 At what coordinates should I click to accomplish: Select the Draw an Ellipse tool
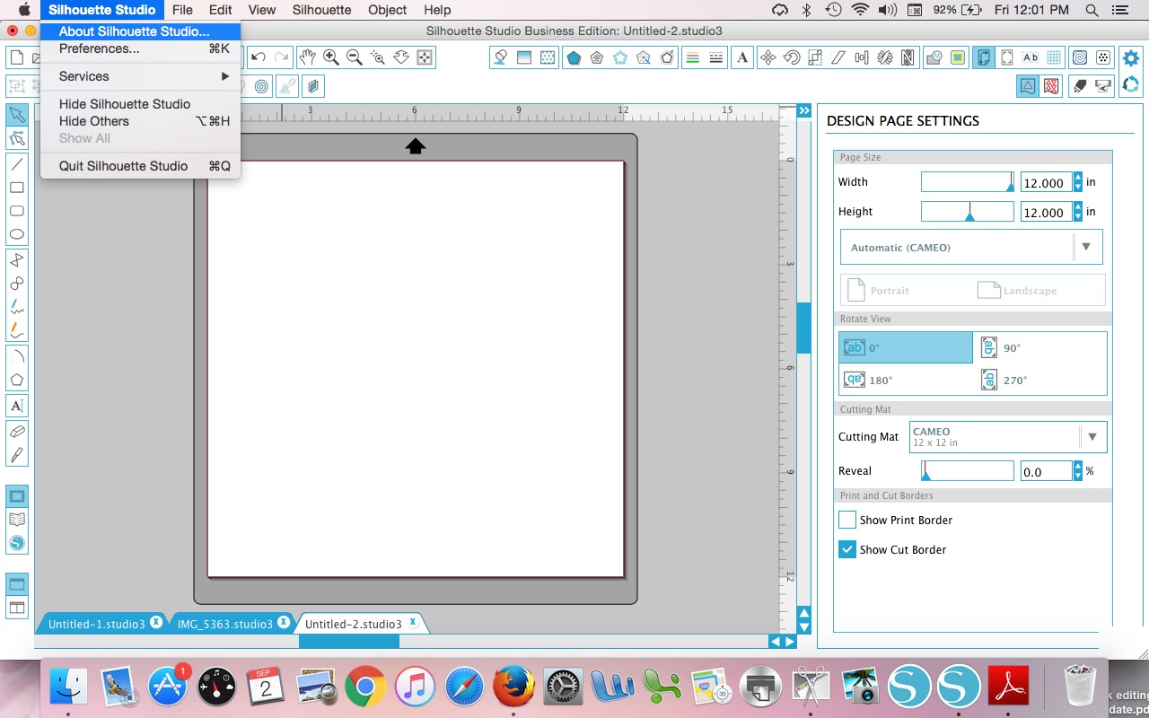point(16,234)
